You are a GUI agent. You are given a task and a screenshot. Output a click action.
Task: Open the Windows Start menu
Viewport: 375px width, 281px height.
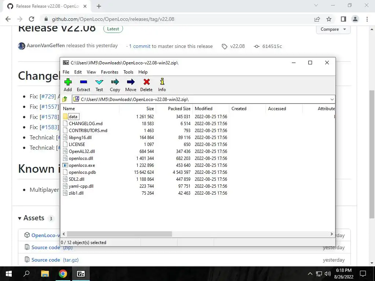pyautogui.click(x=9, y=274)
